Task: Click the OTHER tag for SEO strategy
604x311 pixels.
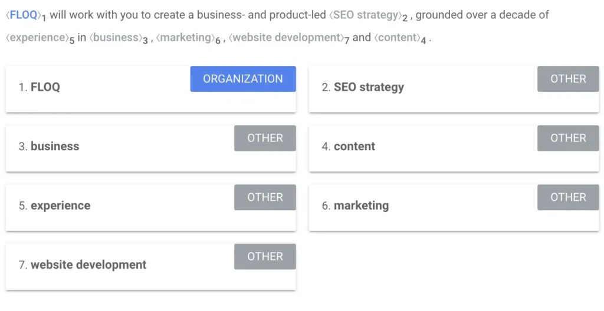Action: click(568, 79)
